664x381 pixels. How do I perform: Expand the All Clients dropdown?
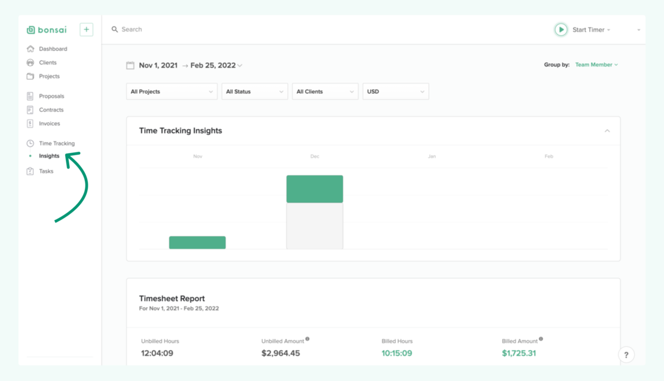click(325, 91)
